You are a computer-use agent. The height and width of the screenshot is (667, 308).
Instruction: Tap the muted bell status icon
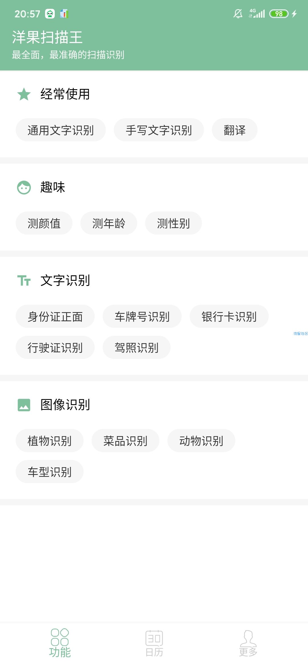[238, 13]
